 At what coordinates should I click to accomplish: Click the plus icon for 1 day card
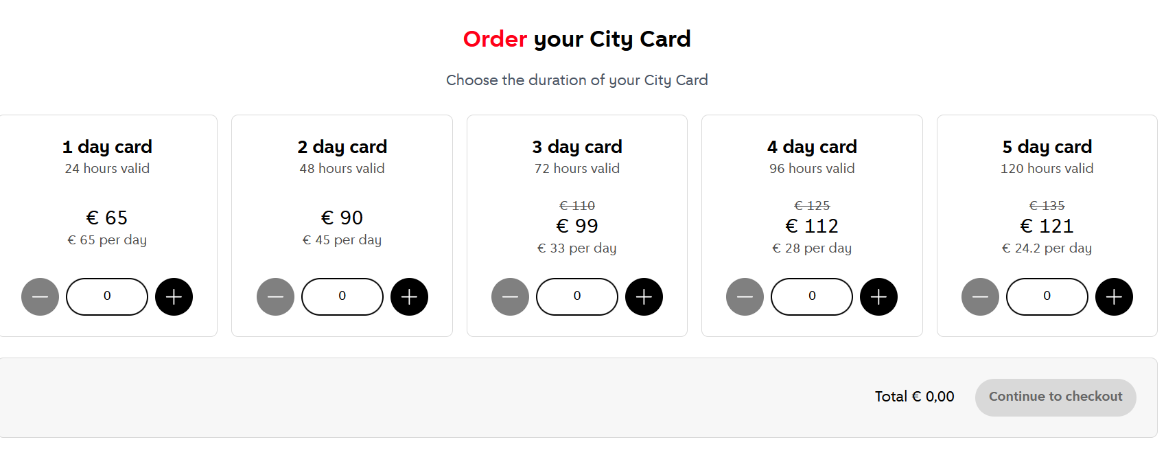174,296
